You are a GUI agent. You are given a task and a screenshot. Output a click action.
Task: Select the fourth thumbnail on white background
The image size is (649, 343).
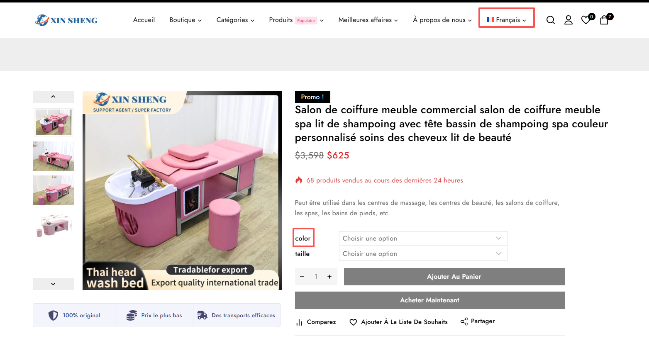click(54, 224)
